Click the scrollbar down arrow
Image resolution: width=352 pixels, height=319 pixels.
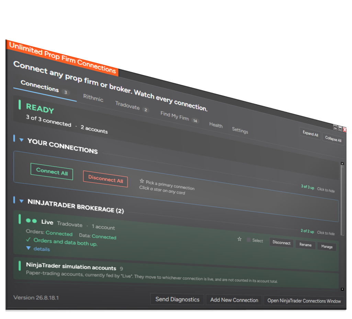coord(342,289)
